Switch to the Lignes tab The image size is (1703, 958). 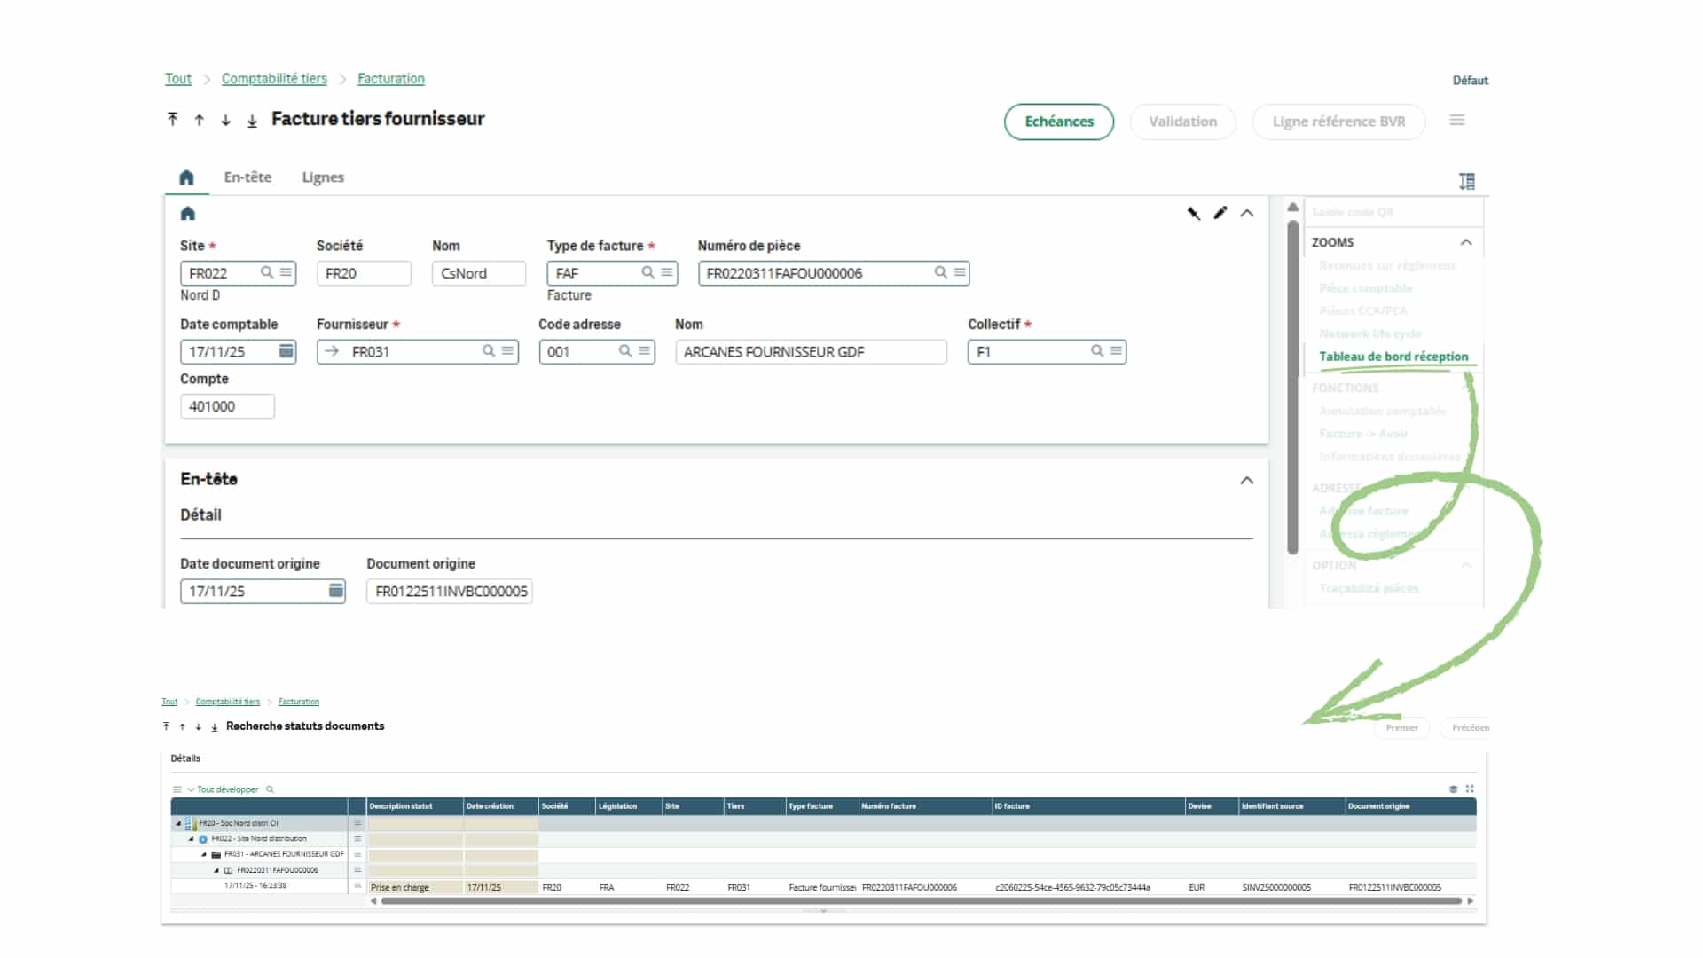point(322,177)
